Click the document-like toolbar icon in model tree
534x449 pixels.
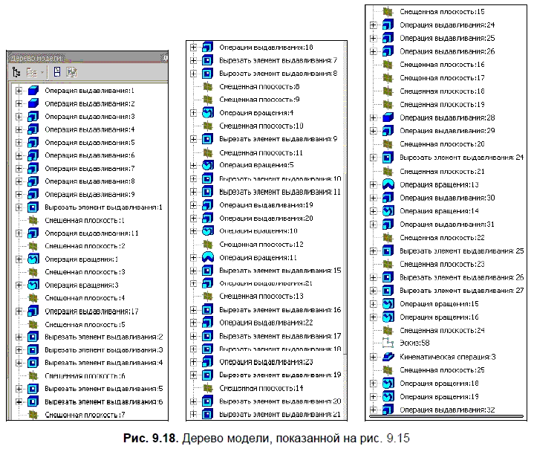point(57,72)
